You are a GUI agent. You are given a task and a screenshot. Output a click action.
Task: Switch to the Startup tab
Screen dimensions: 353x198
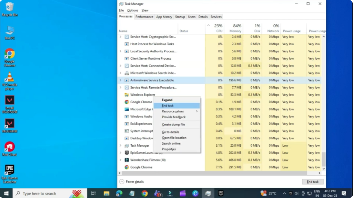(x=180, y=17)
